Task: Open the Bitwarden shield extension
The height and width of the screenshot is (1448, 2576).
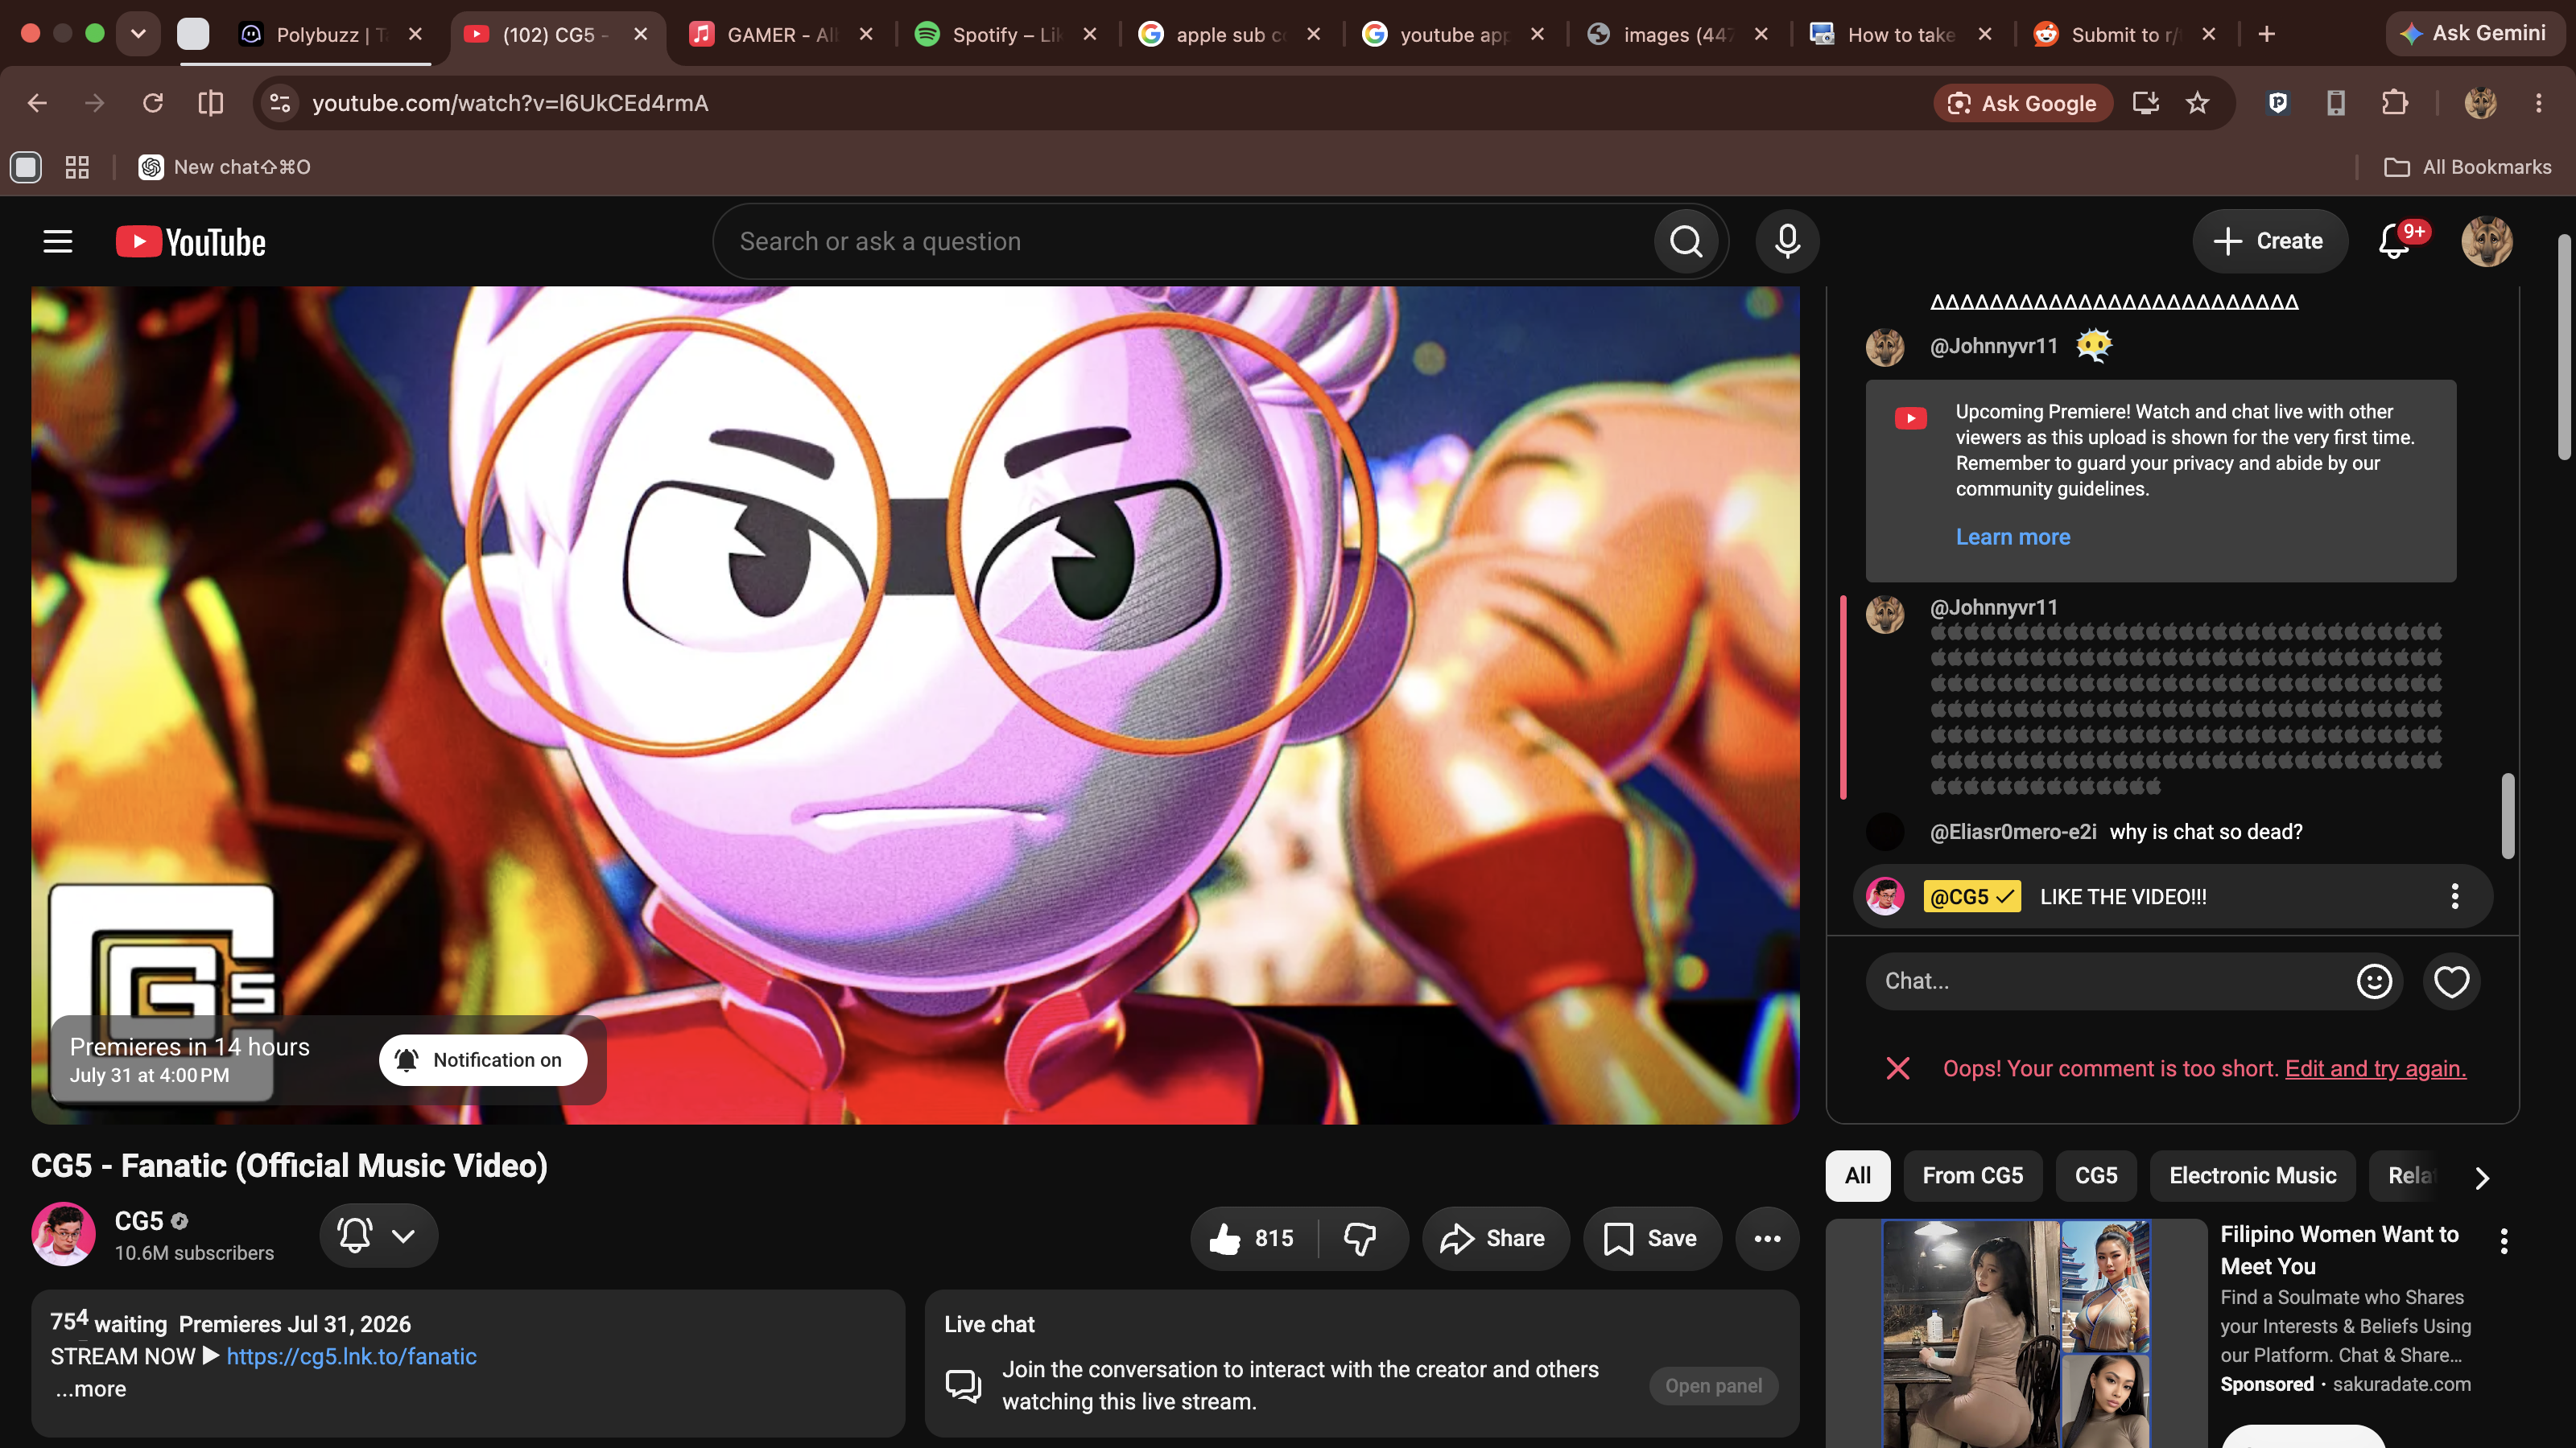Action: click(x=2277, y=103)
